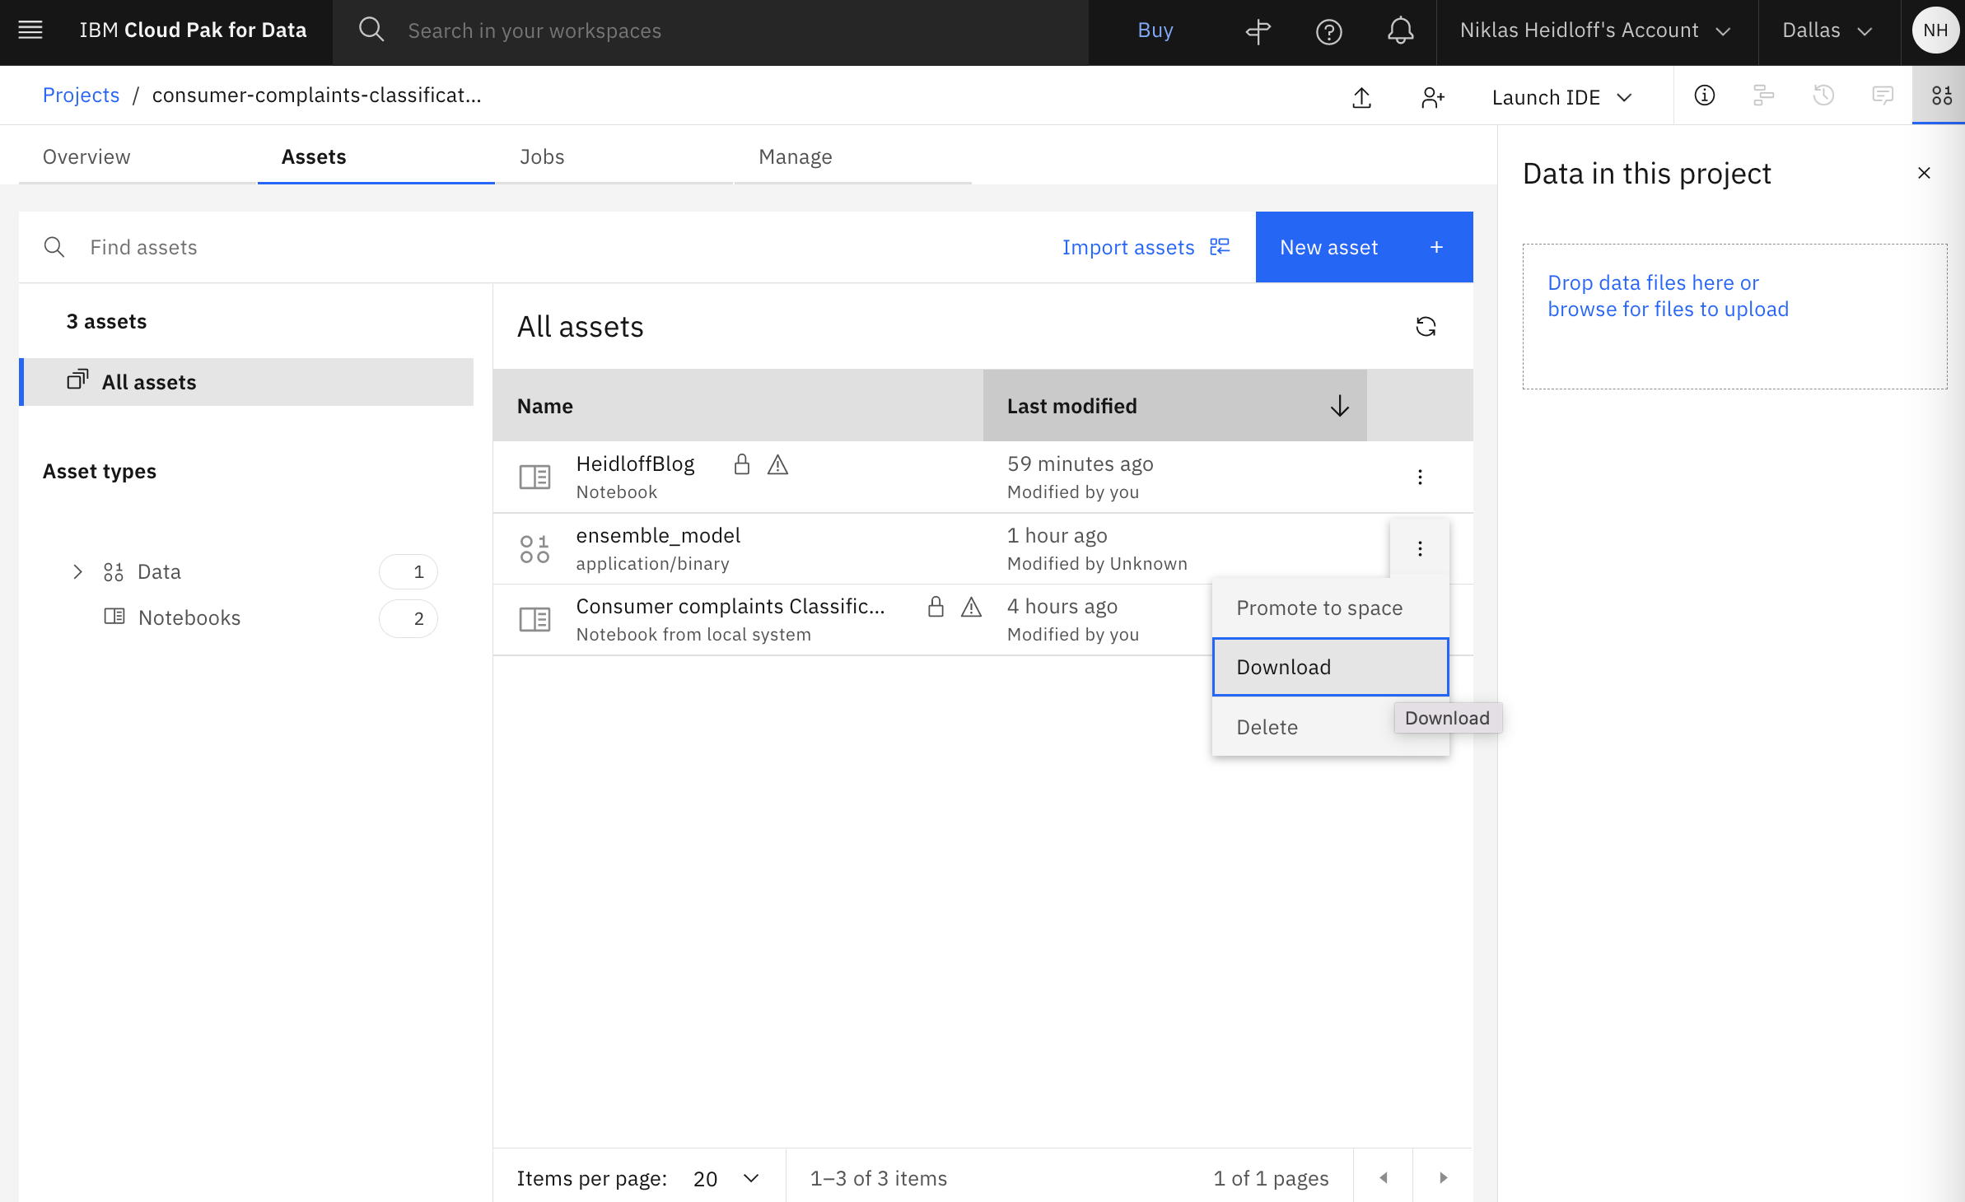Select Promote to space from context menu
This screenshot has width=1965, height=1202.
pos(1319,608)
